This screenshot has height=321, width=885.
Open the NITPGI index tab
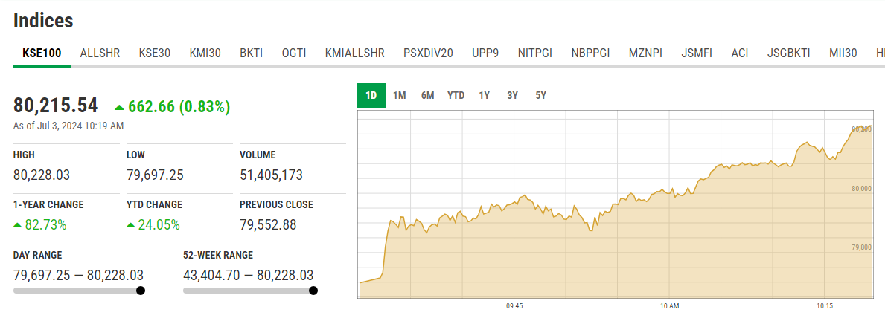(x=535, y=53)
